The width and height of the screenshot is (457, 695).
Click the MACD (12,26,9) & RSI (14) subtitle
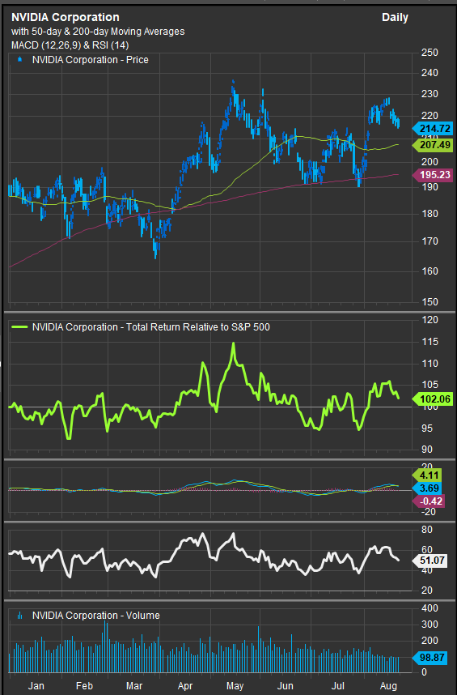[x=70, y=45]
